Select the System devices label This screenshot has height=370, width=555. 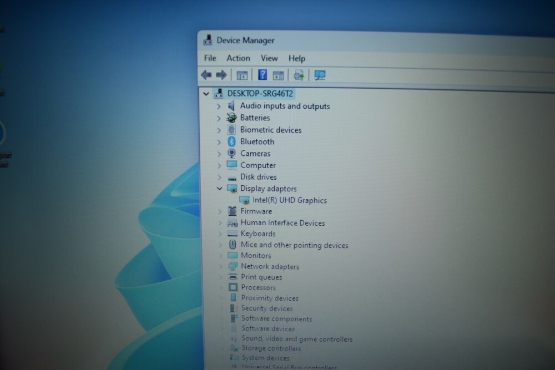(x=265, y=358)
